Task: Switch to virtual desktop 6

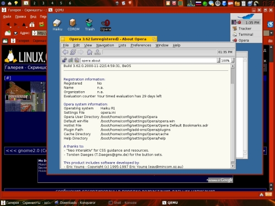Action: [x=70, y=3]
